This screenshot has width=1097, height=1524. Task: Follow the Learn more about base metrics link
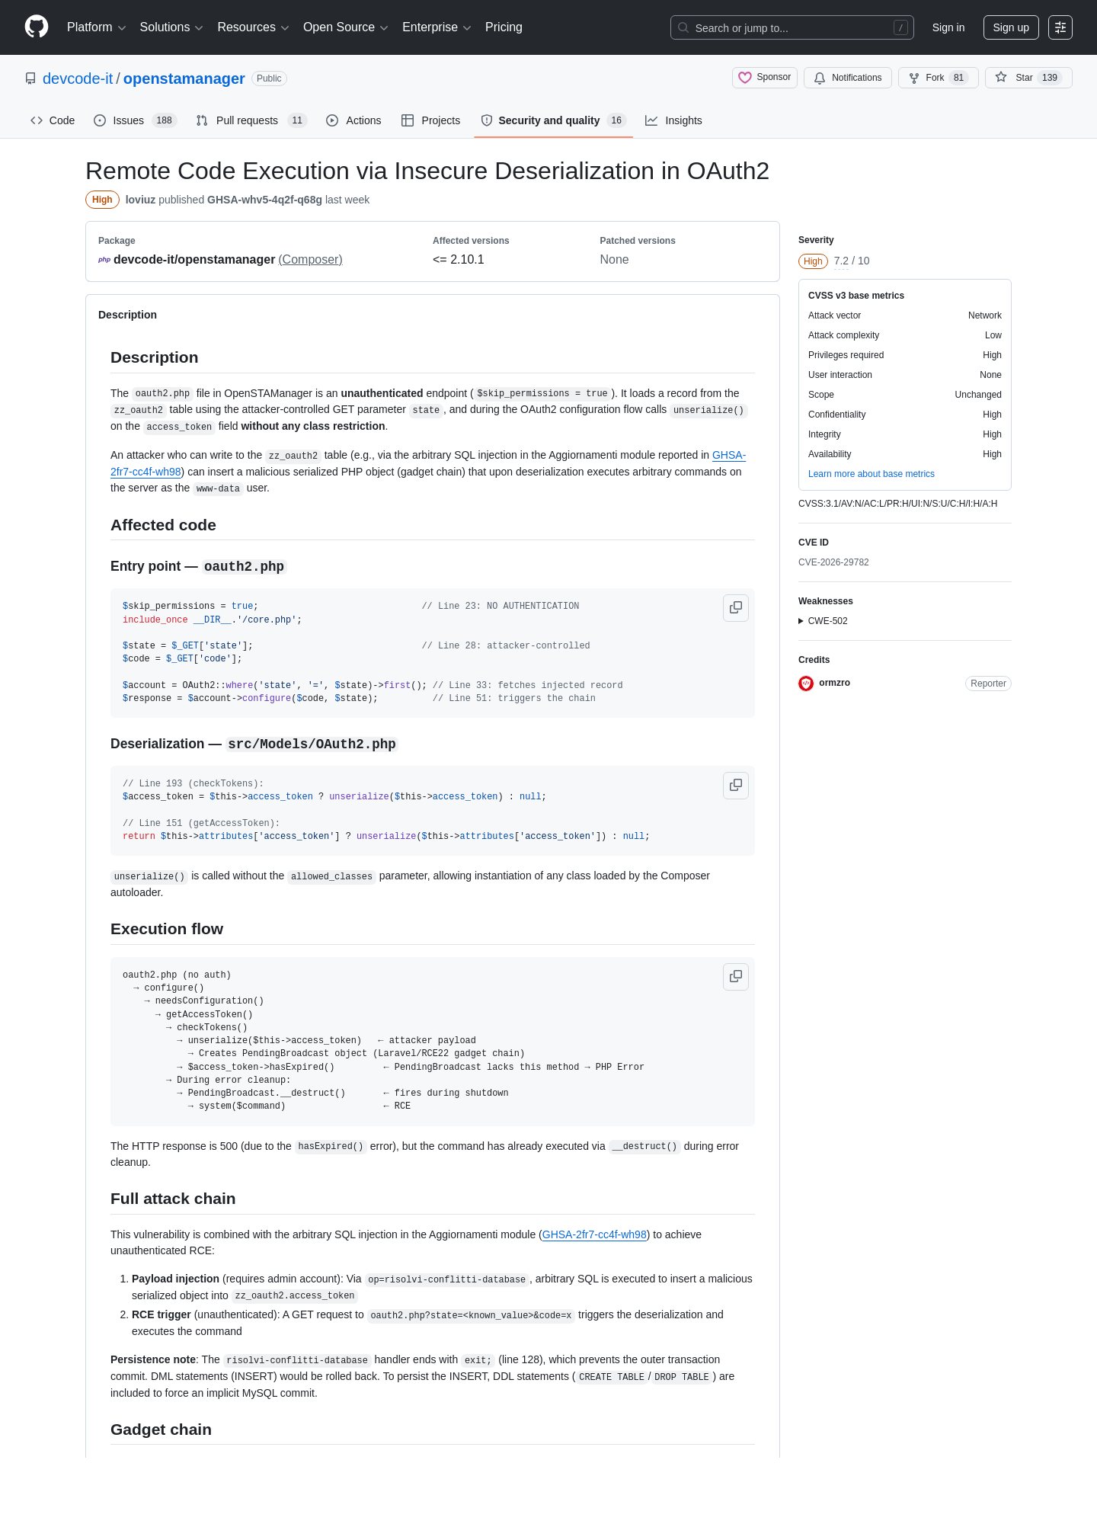tap(871, 474)
